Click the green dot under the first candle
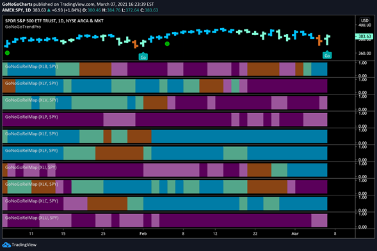Image resolution: width=377 pixels, height=251 pixels. 7,53
